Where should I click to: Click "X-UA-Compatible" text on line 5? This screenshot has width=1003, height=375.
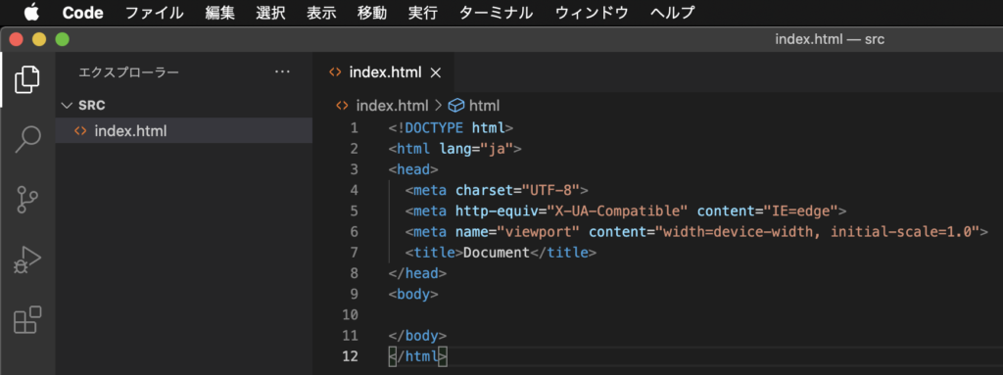[617, 211]
